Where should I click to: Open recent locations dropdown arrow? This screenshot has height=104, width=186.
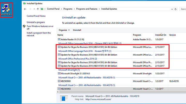pyautogui.click(x=34, y=9)
